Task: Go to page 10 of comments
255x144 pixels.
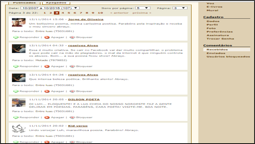Action: coord(101,13)
